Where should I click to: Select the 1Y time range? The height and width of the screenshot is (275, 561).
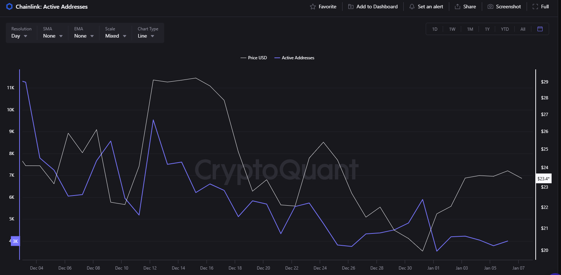click(x=487, y=29)
